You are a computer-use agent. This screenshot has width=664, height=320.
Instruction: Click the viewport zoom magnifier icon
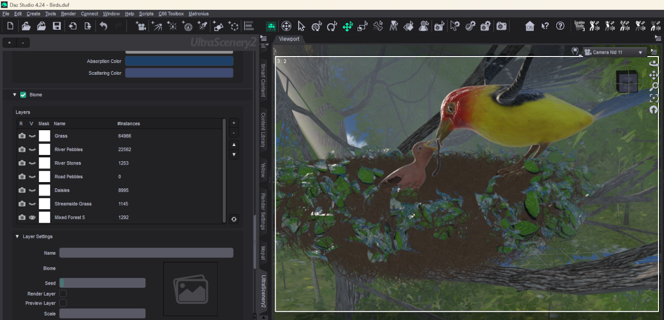tap(654, 86)
